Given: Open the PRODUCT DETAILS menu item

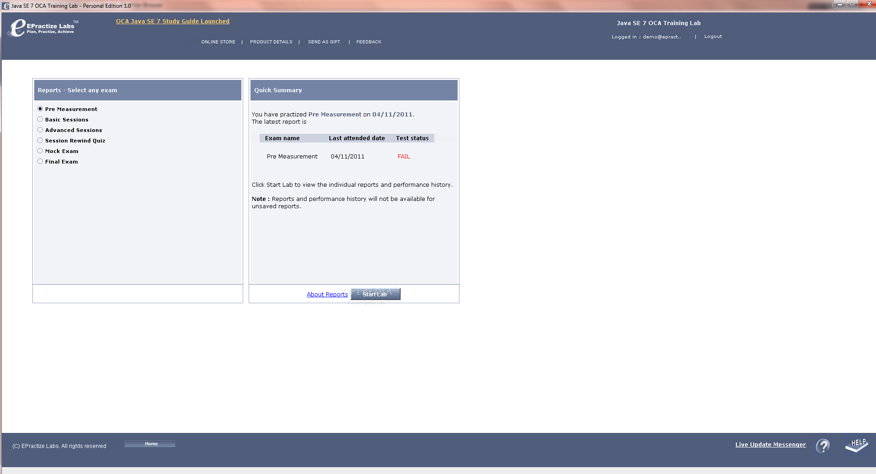Looking at the screenshot, I should [271, 42].
